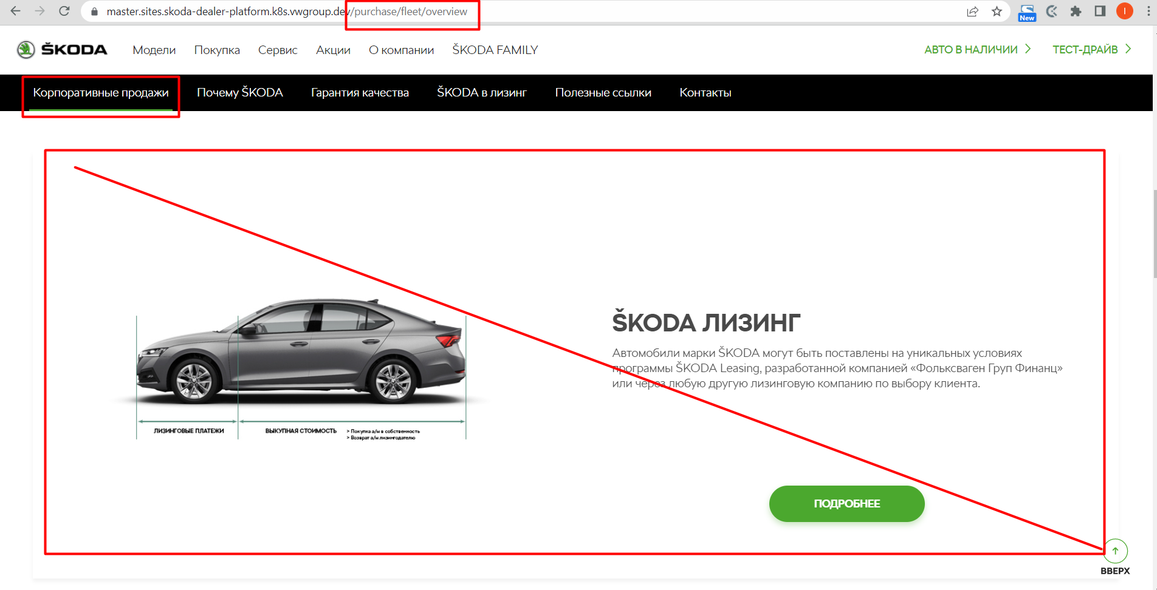Viewport: 1157px width, 590px height.
Task: Switch to the Почему ŠKODA tab
Action: [240, 92]
